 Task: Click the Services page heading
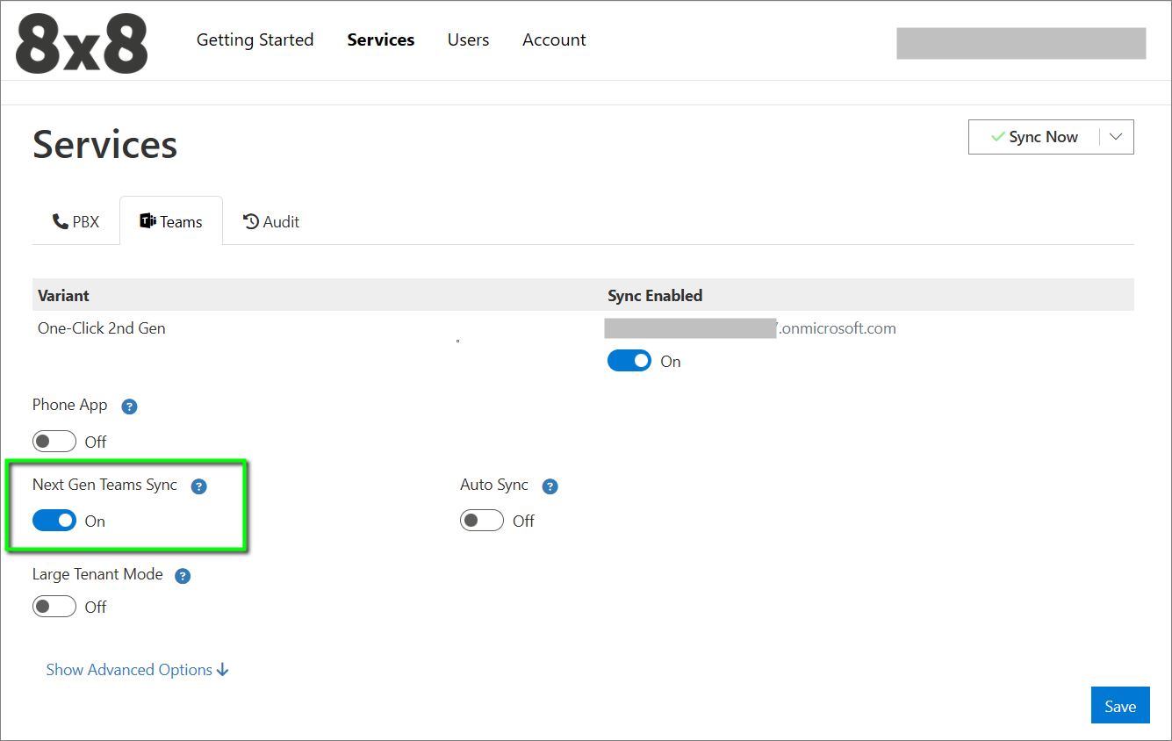click(105, 145)
